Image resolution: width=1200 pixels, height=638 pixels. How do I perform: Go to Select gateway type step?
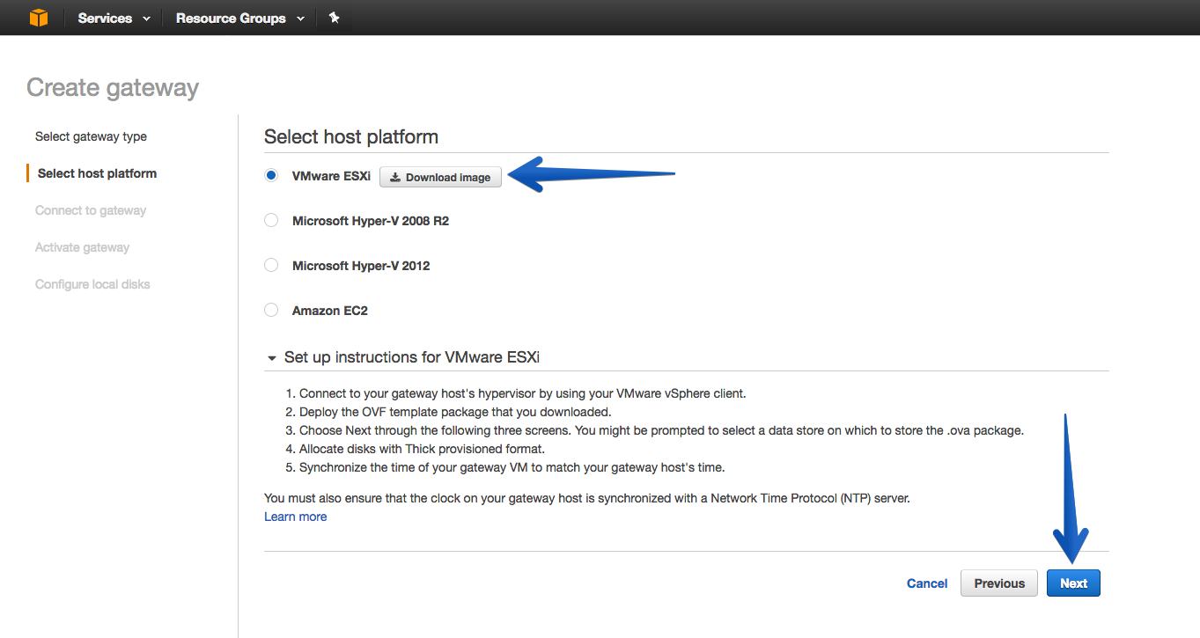[91, 136]
